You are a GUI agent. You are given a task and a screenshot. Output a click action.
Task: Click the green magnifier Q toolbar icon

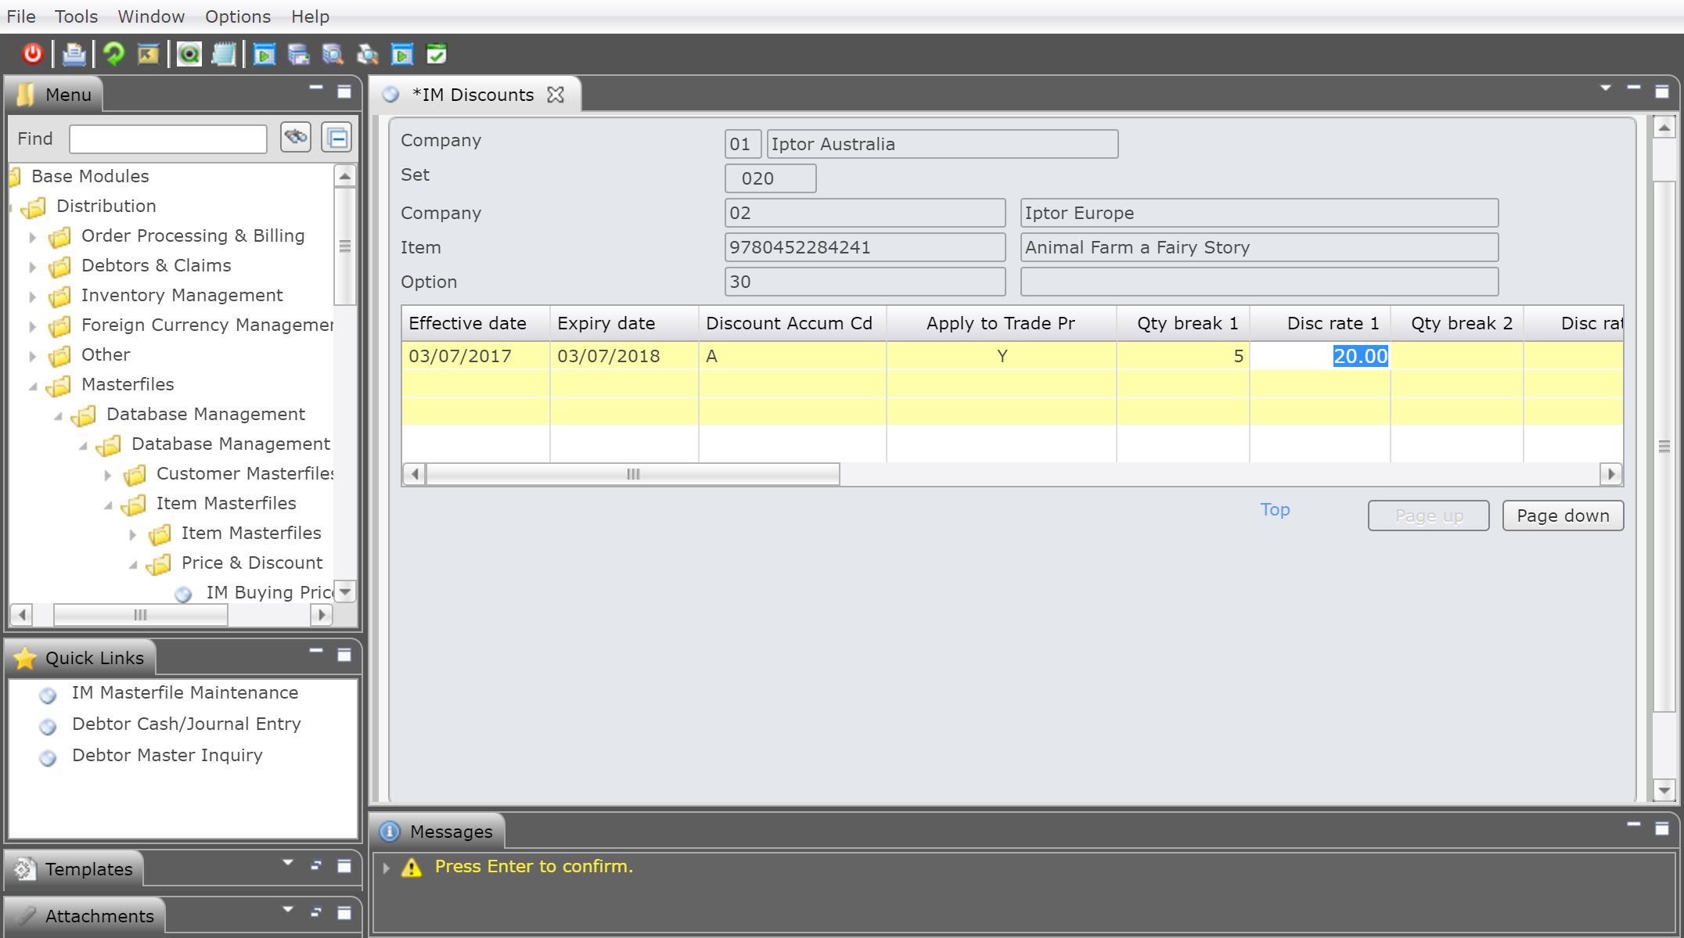pos(189,54)
